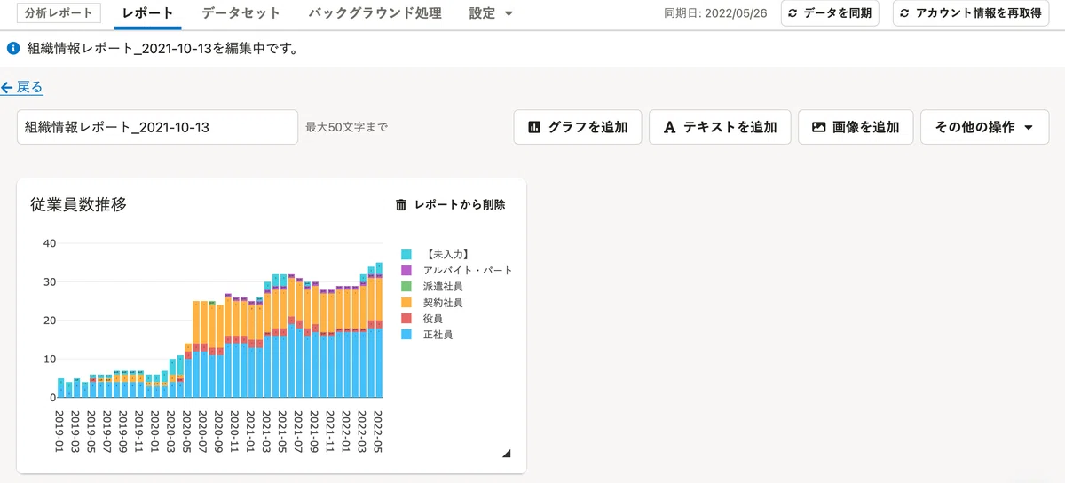1065x483 pixels.
Task: Click the 最大50文字まで hint text
Action: tap(347, 127)
